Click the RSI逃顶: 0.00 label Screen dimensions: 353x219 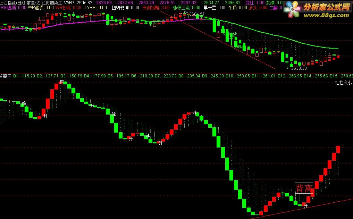tap(14, 8)
